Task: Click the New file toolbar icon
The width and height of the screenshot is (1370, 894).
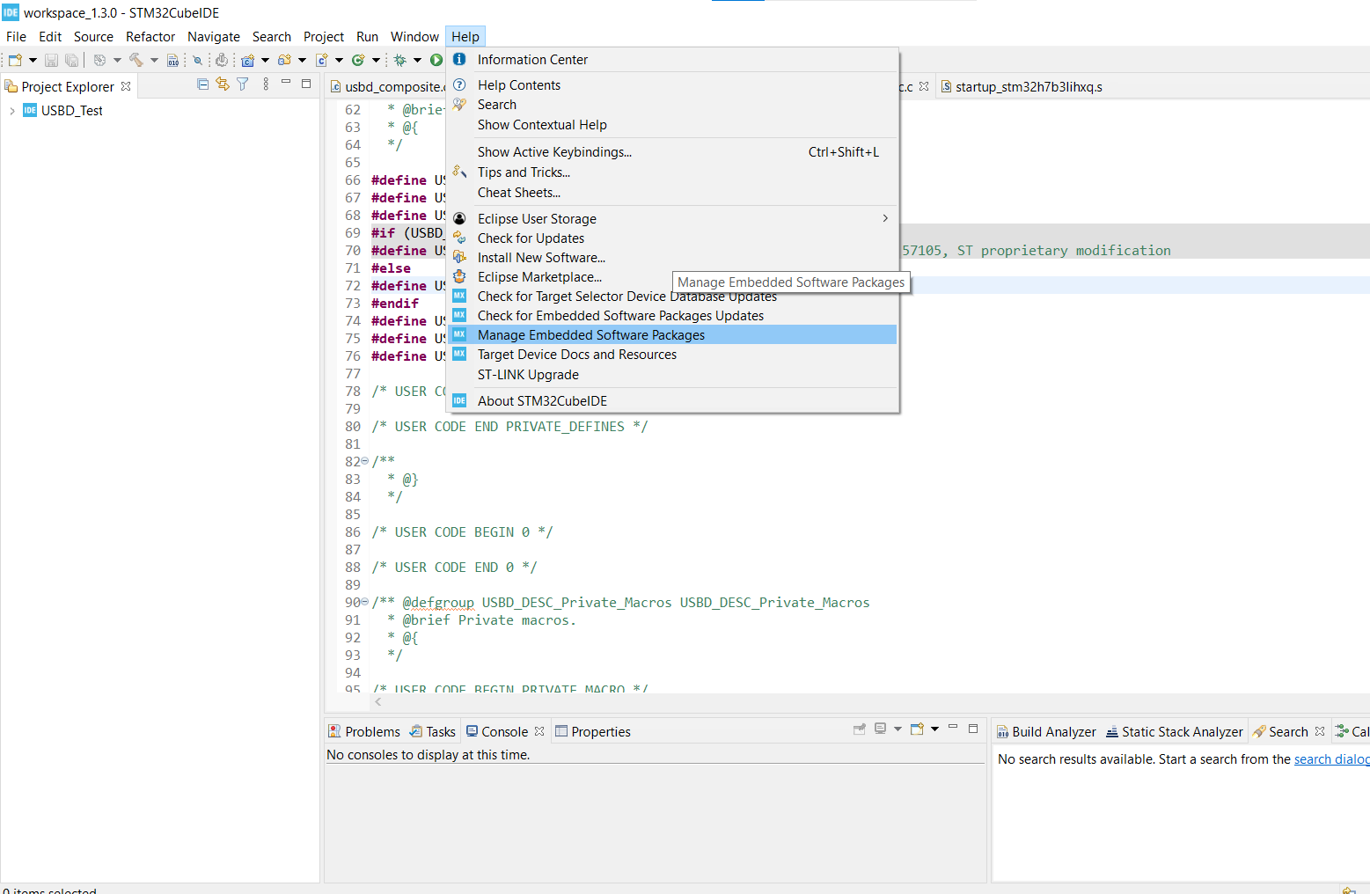Action: (15, 60)
